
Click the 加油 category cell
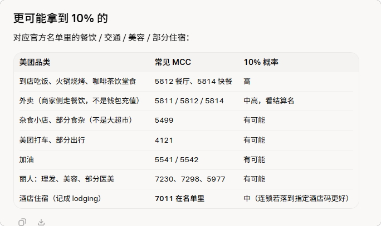tap(27, 159)
